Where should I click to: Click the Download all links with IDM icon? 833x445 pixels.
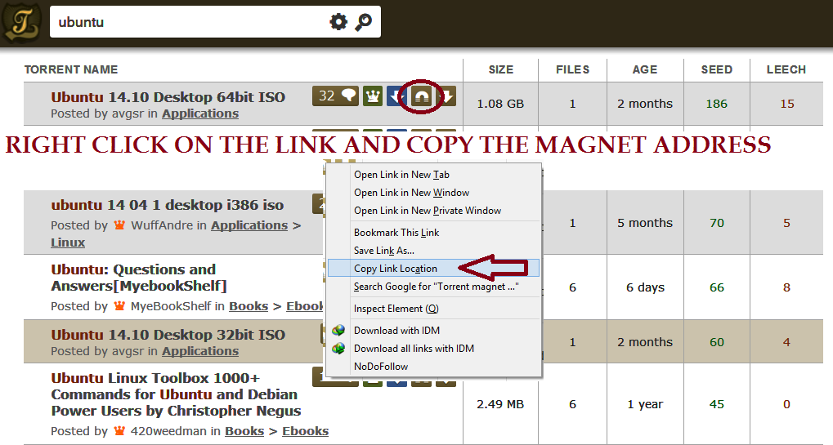[338, 349]
